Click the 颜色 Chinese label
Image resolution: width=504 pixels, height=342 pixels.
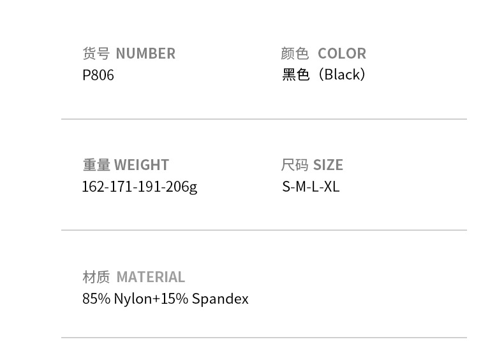coord(295,53)
